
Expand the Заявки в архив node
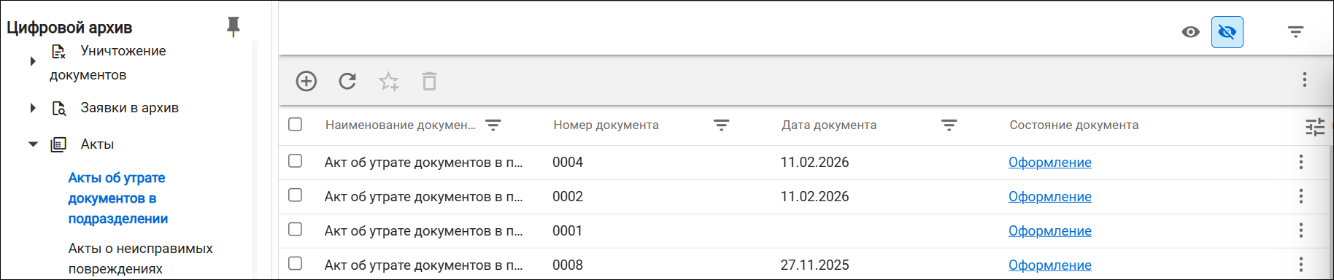coord(33,108)
